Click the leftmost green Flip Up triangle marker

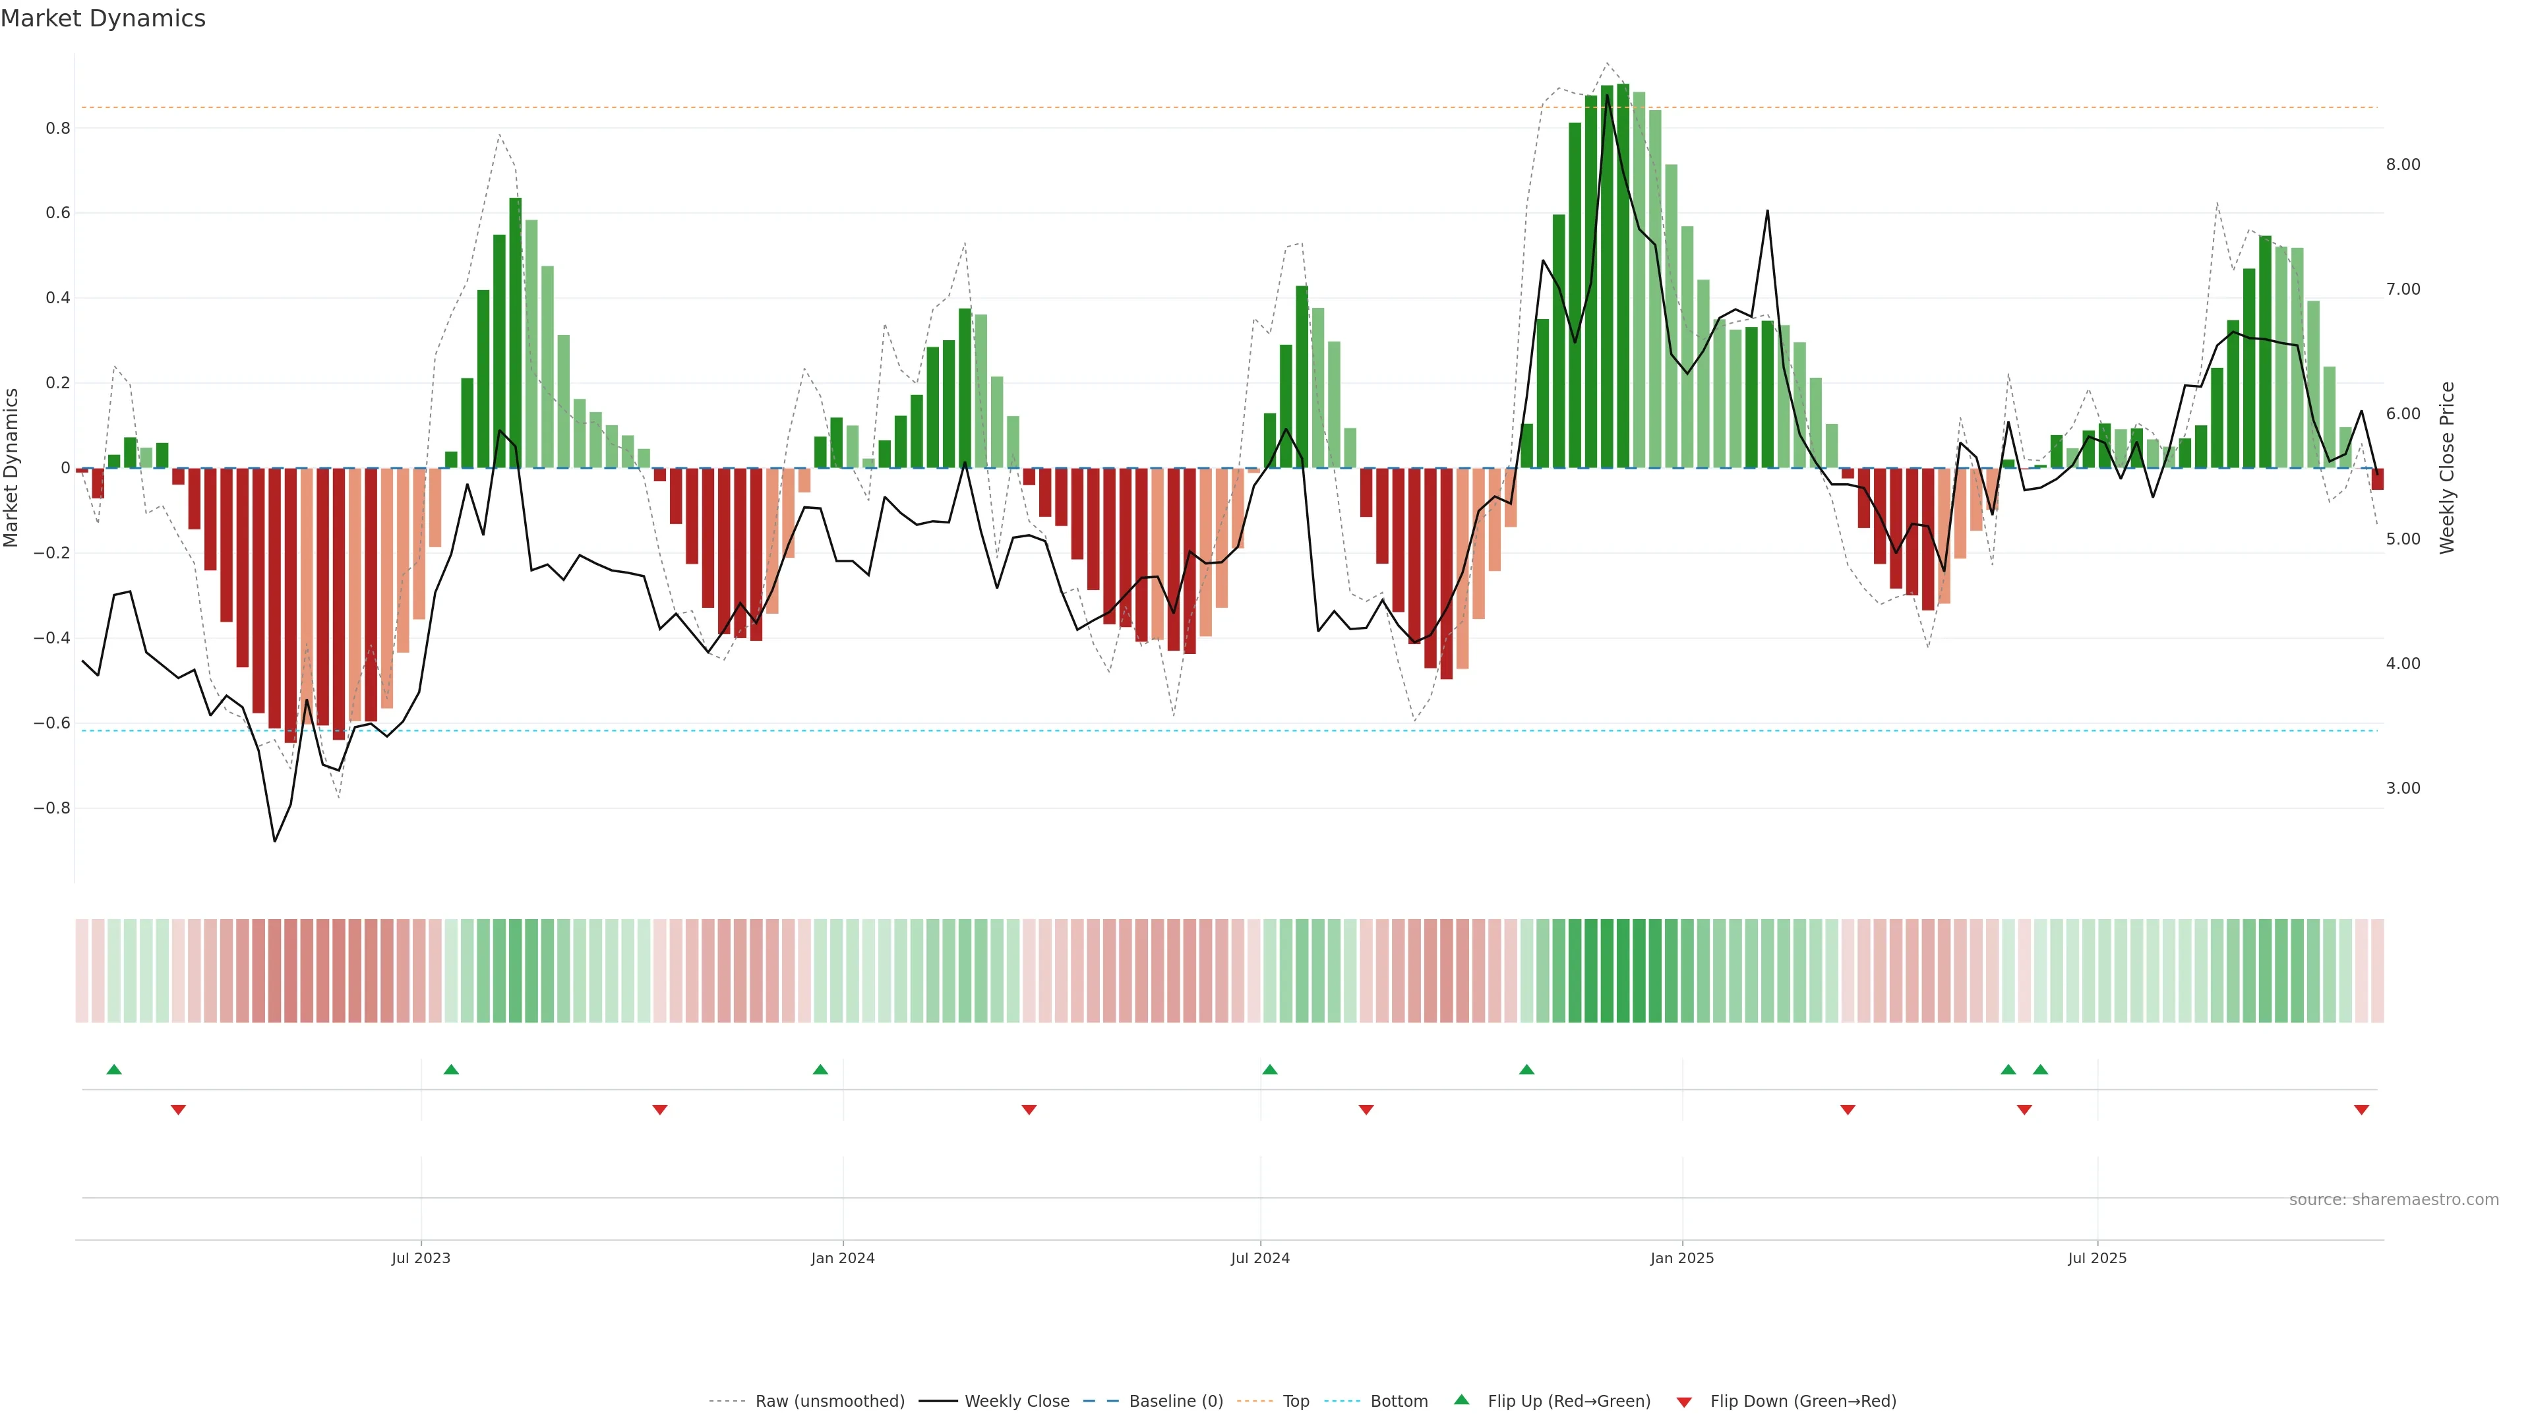click(114, 1069)
